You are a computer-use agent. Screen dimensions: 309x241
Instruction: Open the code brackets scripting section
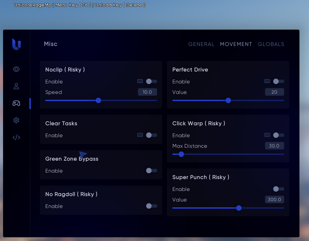(x=16, y=138)
